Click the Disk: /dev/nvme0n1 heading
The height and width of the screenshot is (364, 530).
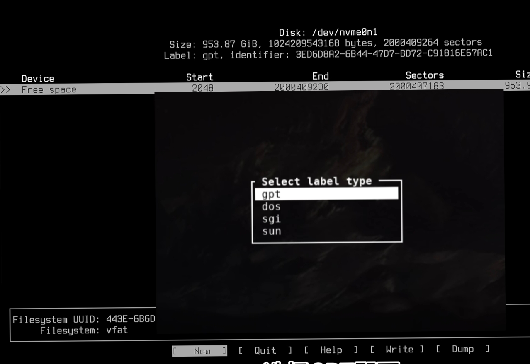pos(328,32)
